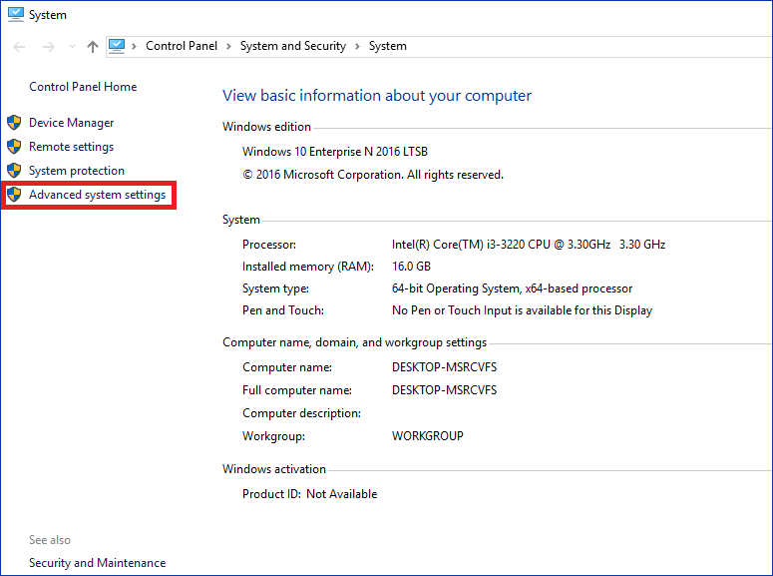This screenshot has width=773, height=576.
Task: Click the Intel Core i3-3220 processor value
Action: point(529,245)
